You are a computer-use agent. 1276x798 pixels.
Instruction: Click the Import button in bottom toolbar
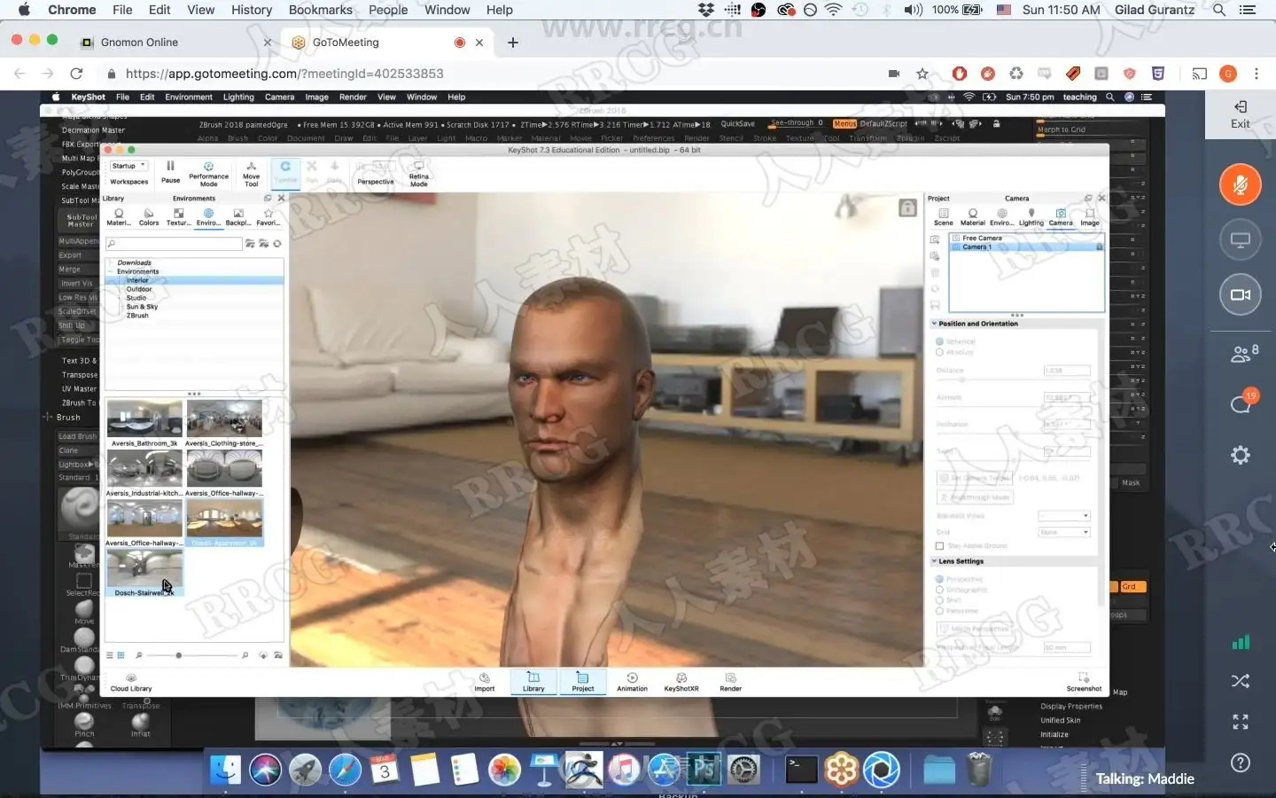click(484, 682)
